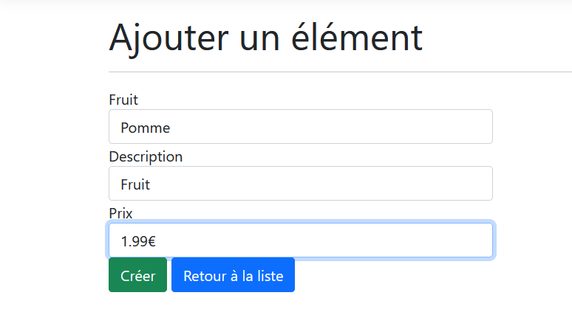Click into the Description text box
Screen dimensions: 572x329
(300, 184)
